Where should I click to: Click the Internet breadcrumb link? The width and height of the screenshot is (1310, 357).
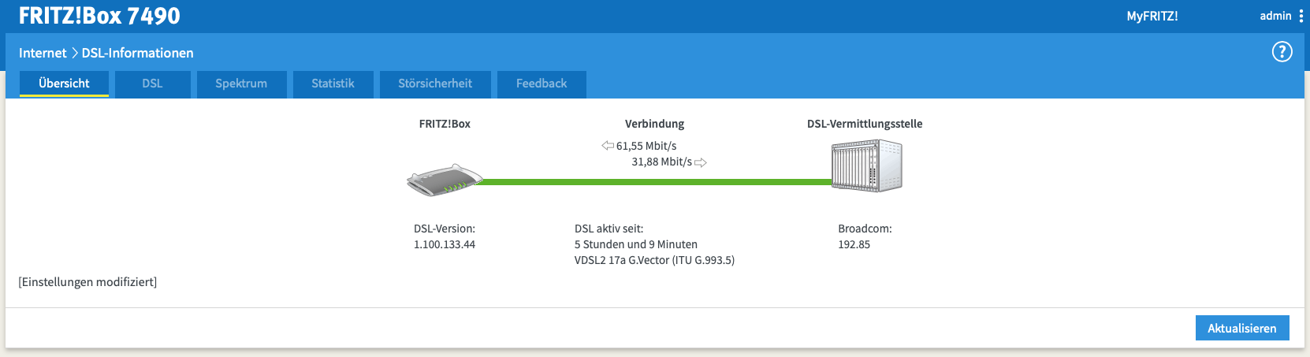tap(43, 53)
